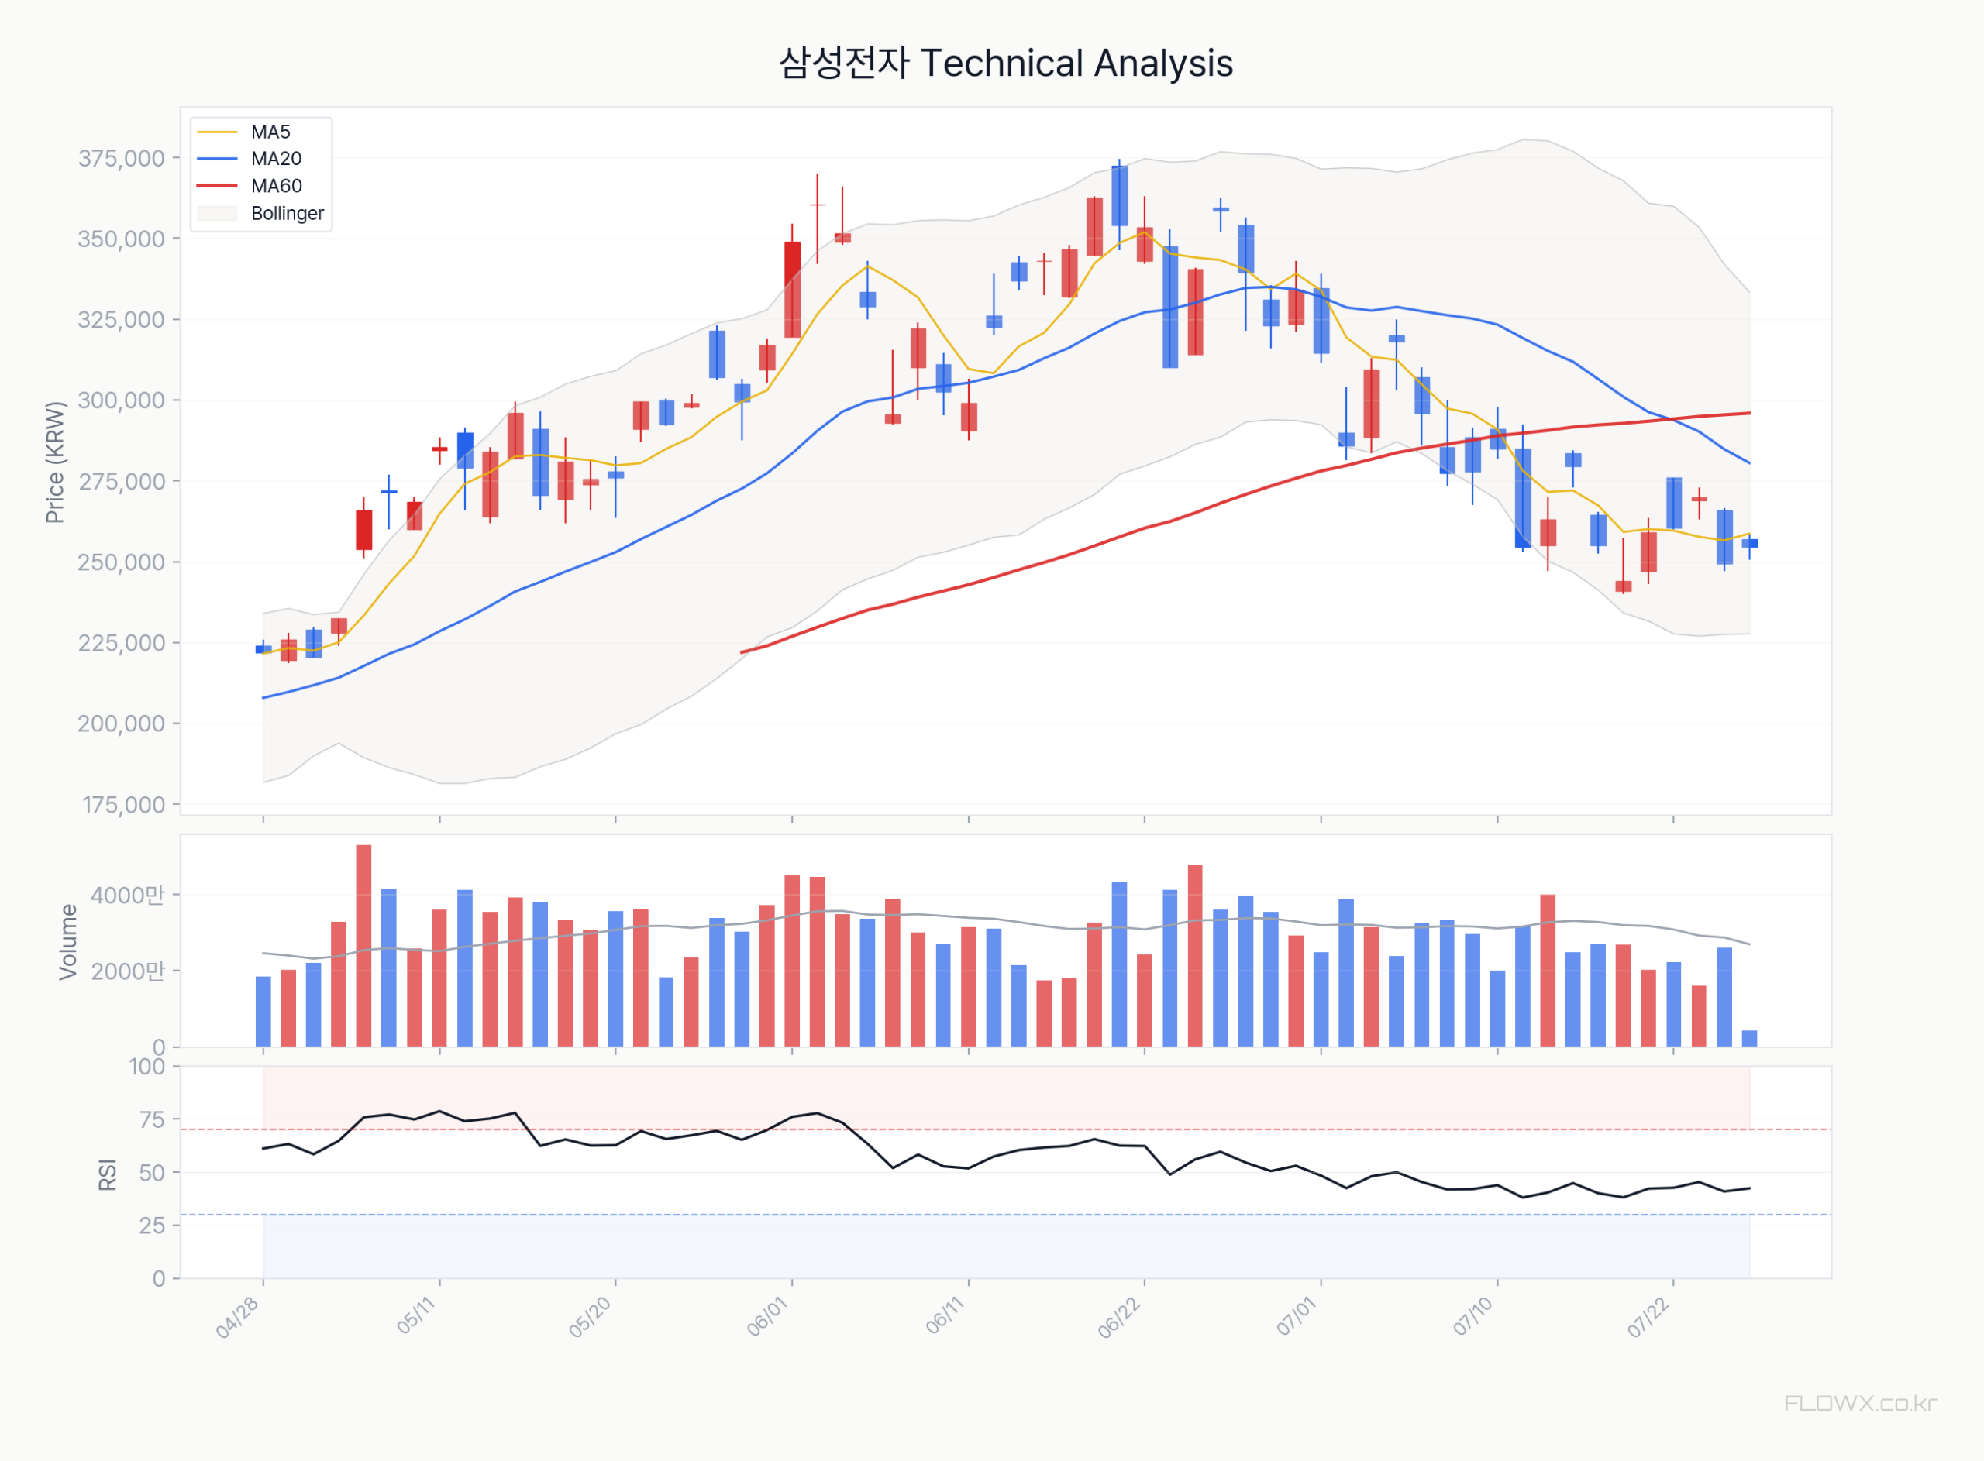Viewport: 1984px width, 1461px height.
Task: Click the 325,000 price axis label
Action: (x=121, y=319)
